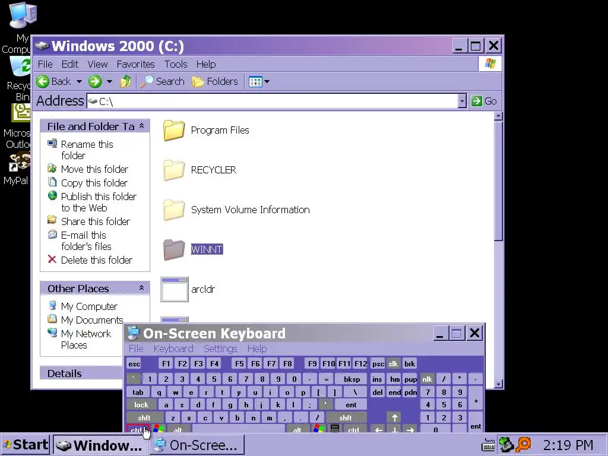Select the RECYCLER folder icon
The width and height of the screenshot is (608, 456).
pos(174,170)
